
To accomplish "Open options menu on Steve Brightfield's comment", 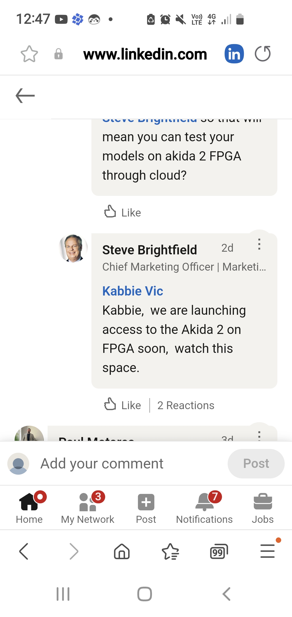I will pos(259,244).
